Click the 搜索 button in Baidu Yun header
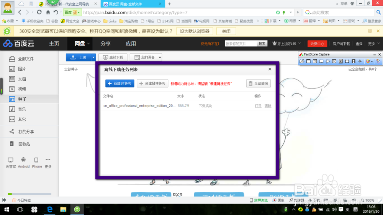383x215 pixels. click(x=262, y=44)
